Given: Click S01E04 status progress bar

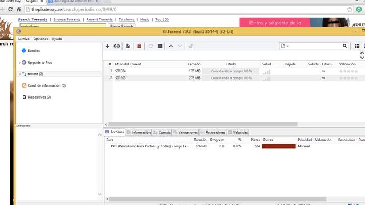Looking at the screenshot, I should (x=231, y=71).
